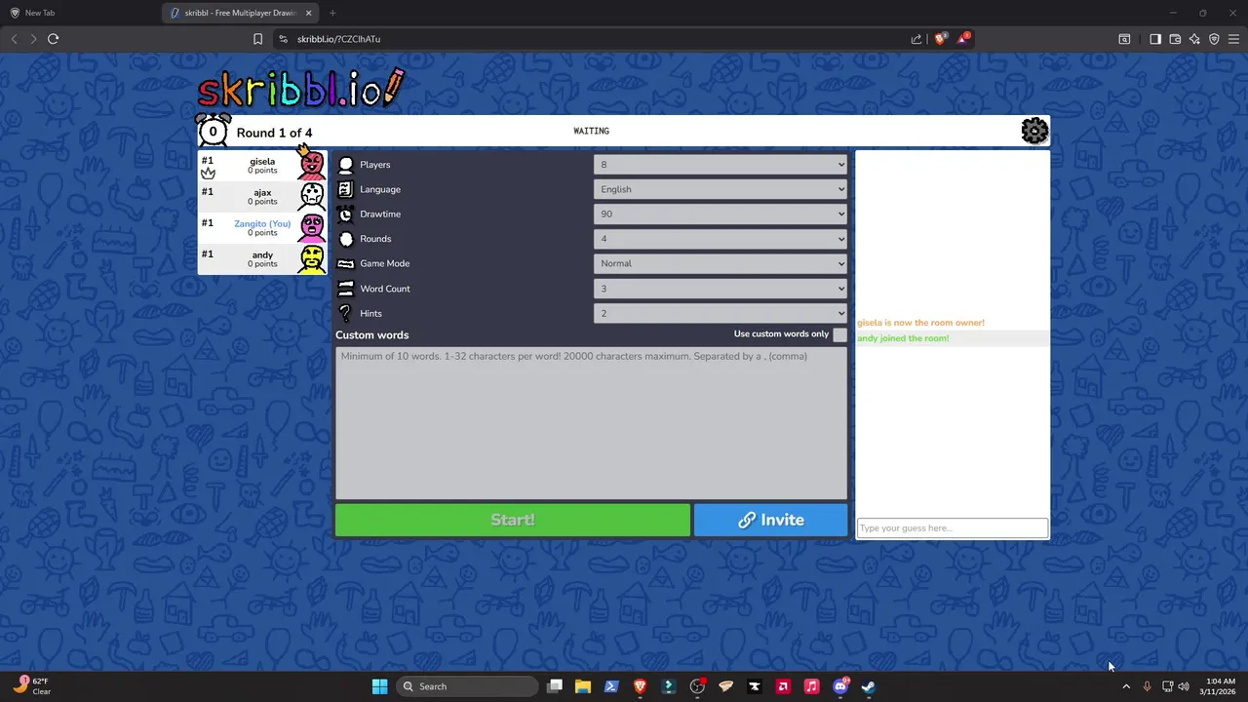Open a new browser tab with plus
Screen dimensions: 1248x702
332,13
